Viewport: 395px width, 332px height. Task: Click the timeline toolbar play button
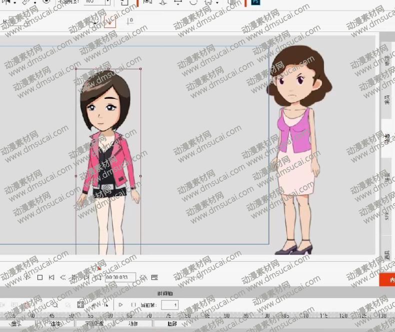pyautogui.click(x=120, y=305)
